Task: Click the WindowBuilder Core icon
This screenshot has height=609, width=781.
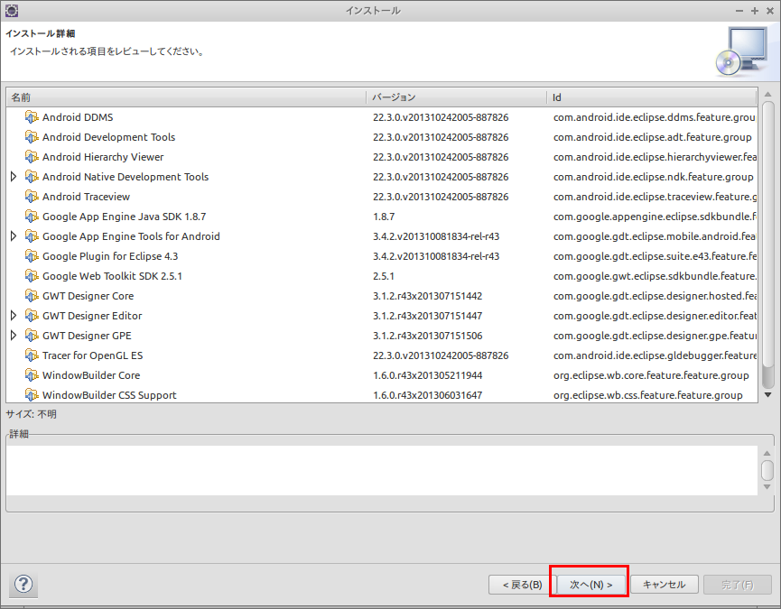Action: point(32,375)
